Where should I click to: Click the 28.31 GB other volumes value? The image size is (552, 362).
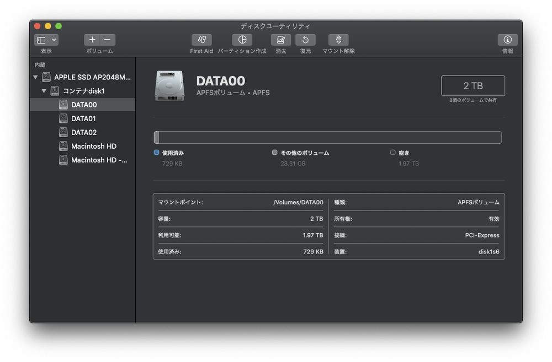click(293, 164)
